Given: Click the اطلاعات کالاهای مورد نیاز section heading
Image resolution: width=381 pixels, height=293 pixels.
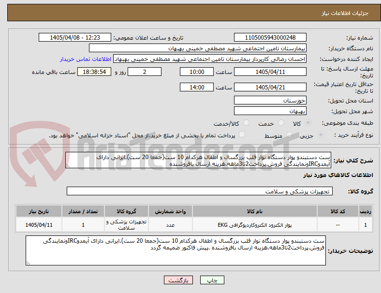Looking at the screenshot, I should pyautogui.click(x=338, y=175).
